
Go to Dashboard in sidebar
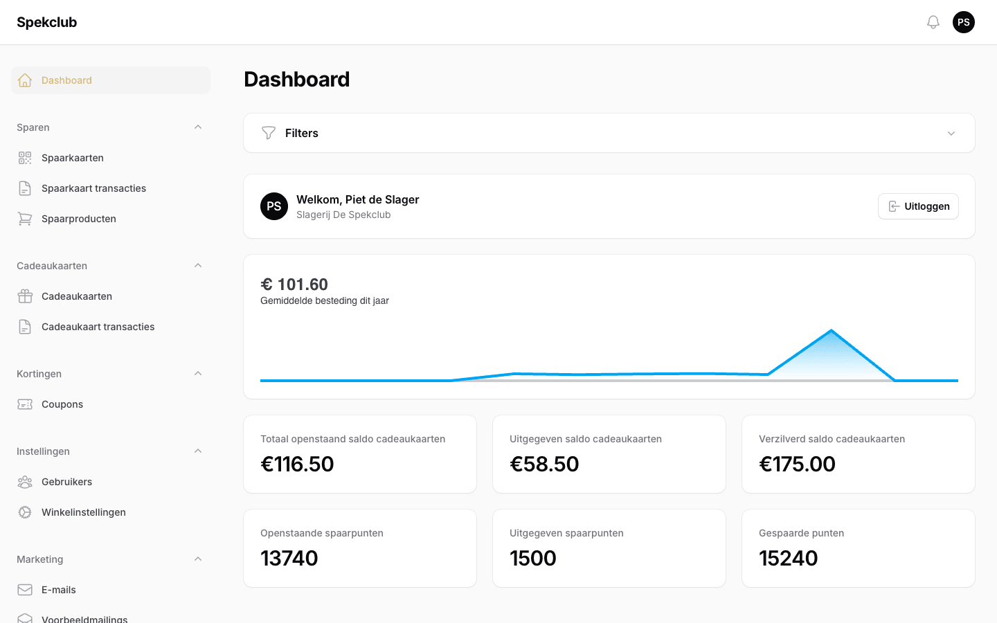(x=111, y=80)
